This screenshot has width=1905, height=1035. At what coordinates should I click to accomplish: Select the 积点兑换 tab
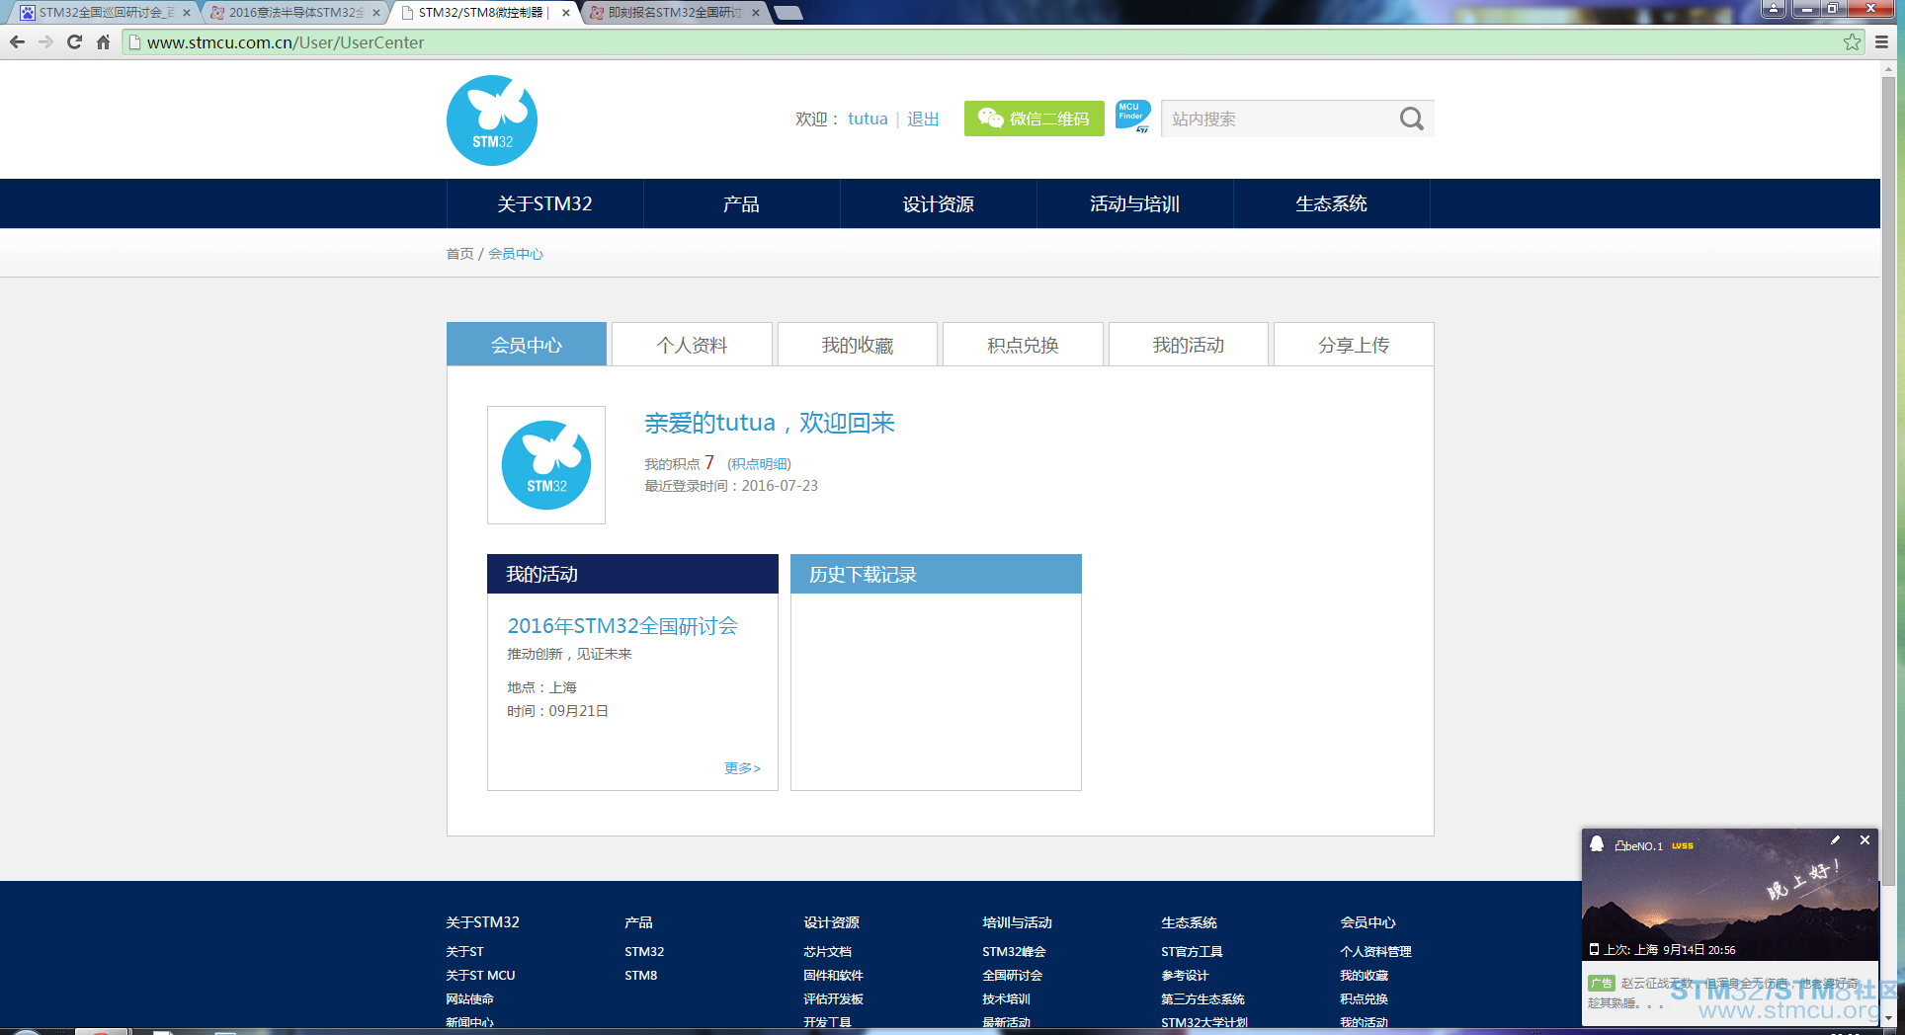pos(1023,345)
